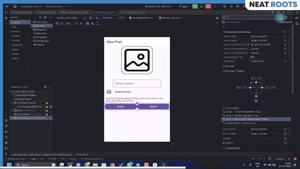Collapse the Declared Attributes section
Viewport: 300px width, 169px height.
224,32
